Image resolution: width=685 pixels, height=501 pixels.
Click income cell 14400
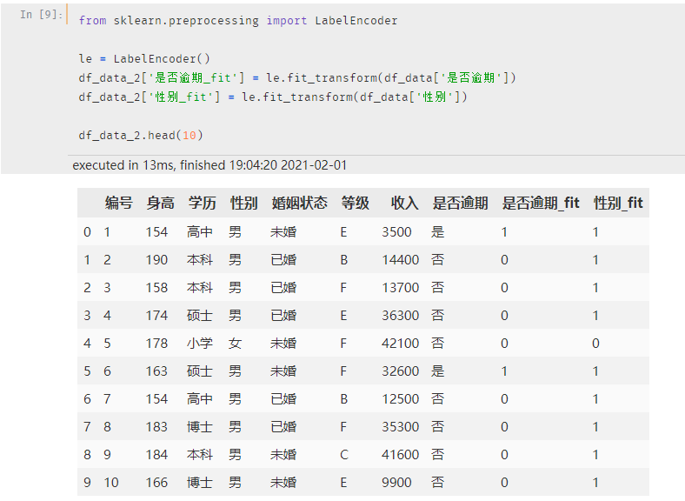[400, 260]
